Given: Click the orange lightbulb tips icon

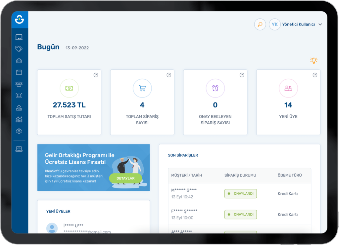Looking at the screenshot, I should (314, 60).
